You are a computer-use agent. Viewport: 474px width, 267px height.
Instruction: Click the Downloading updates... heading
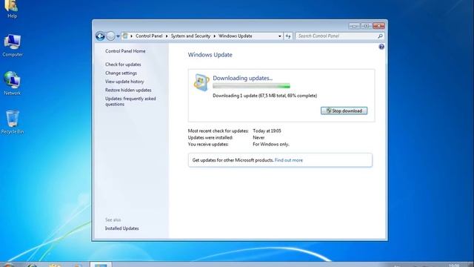[x=242, y=78]
